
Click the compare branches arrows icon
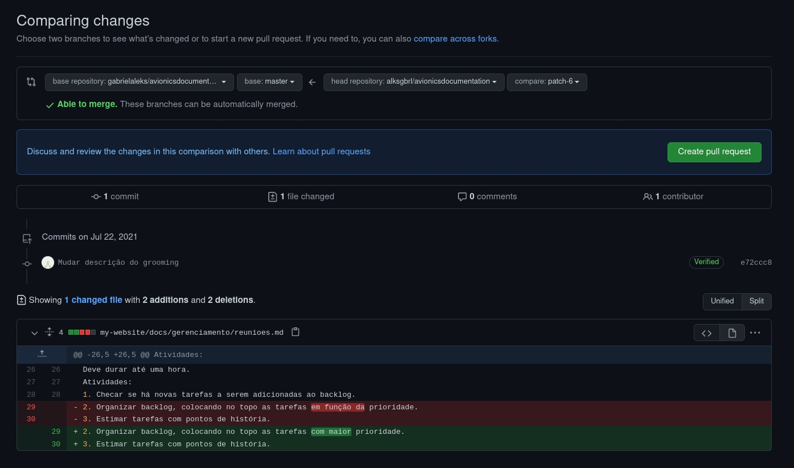point(31,82)
